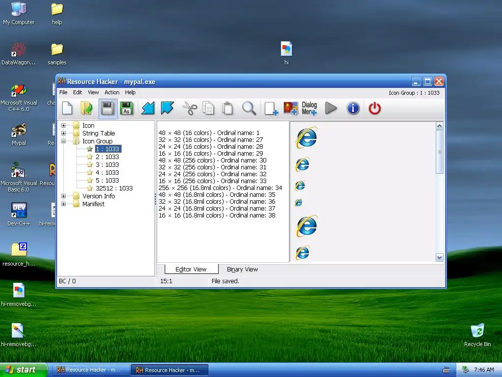Open the View menu
This screenshot has height=377, width=502.
tap(93, 92)
